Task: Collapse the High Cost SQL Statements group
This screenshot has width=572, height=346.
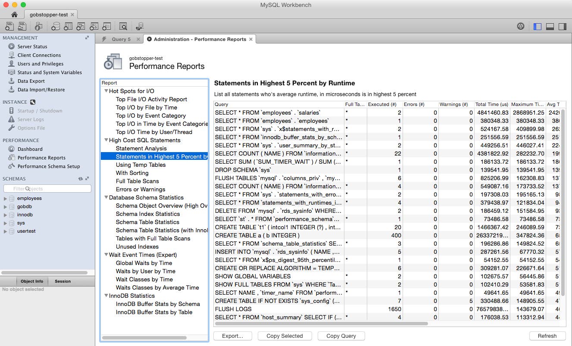Action: click(106, 140)
